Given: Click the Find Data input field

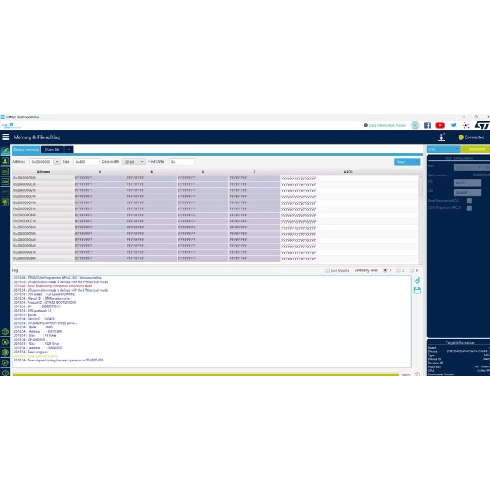Looking at the screenshot, I should tap(182, 162).
